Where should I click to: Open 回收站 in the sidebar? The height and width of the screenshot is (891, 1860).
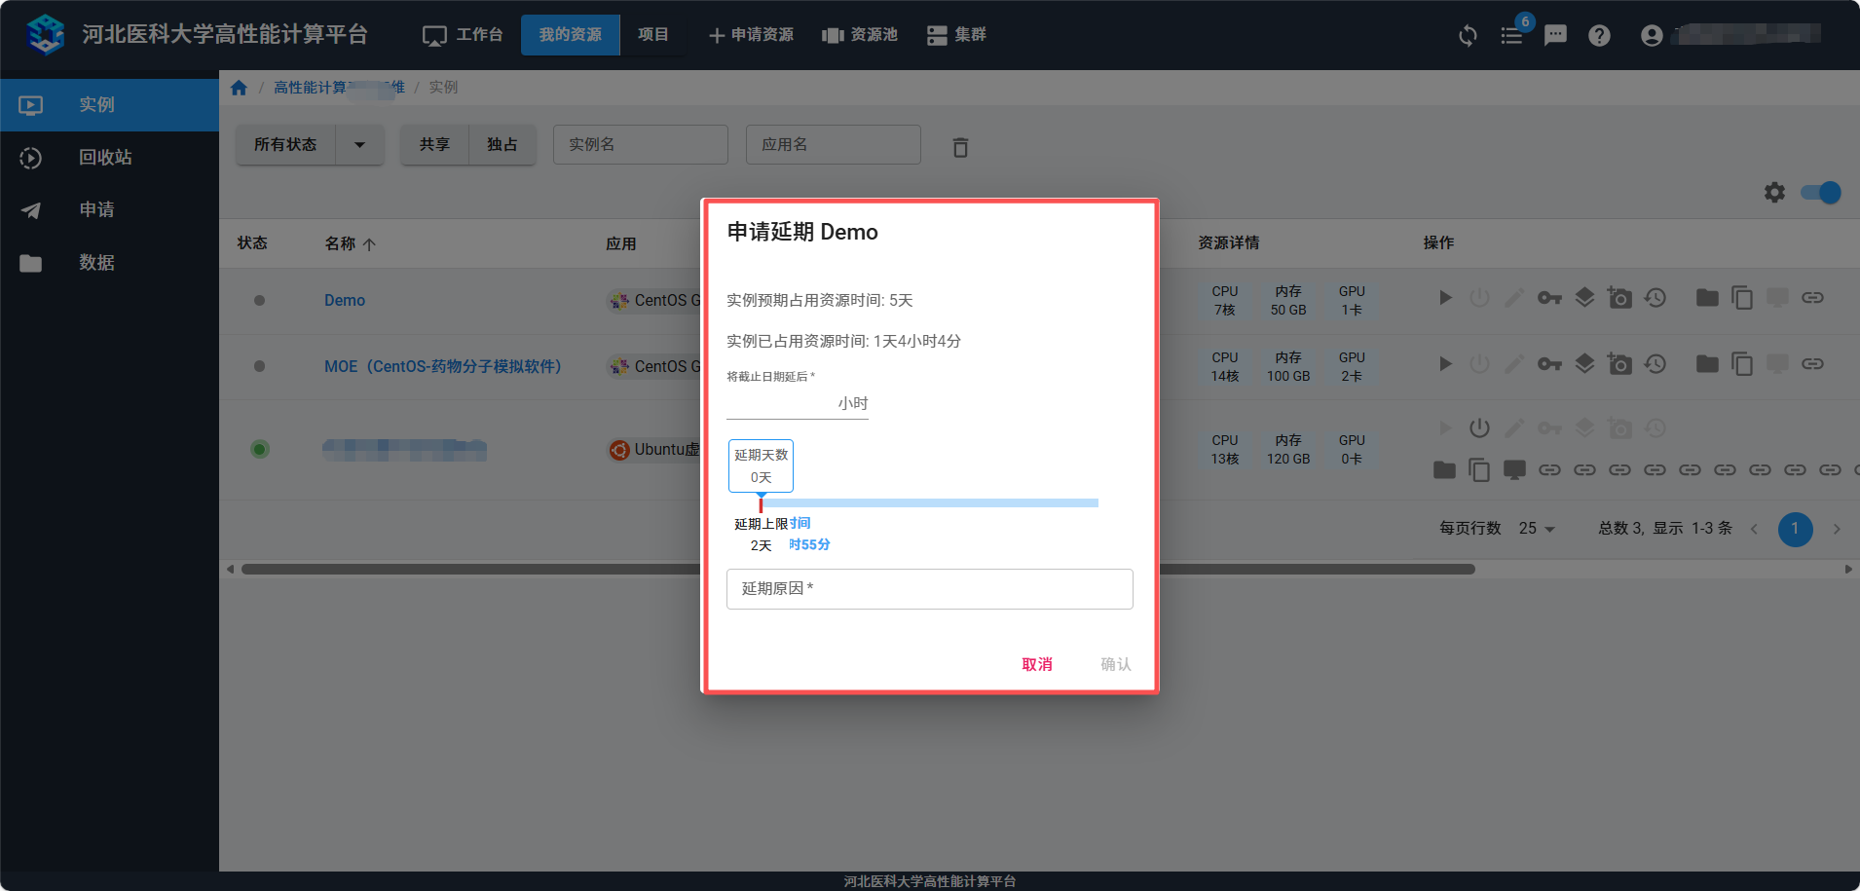coord(105,158)
